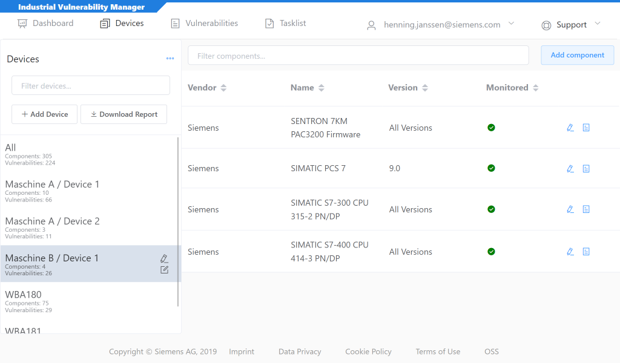
Task: Click monitored checkmark of SIMATIC PCS 7
Action: click(491, 168)
